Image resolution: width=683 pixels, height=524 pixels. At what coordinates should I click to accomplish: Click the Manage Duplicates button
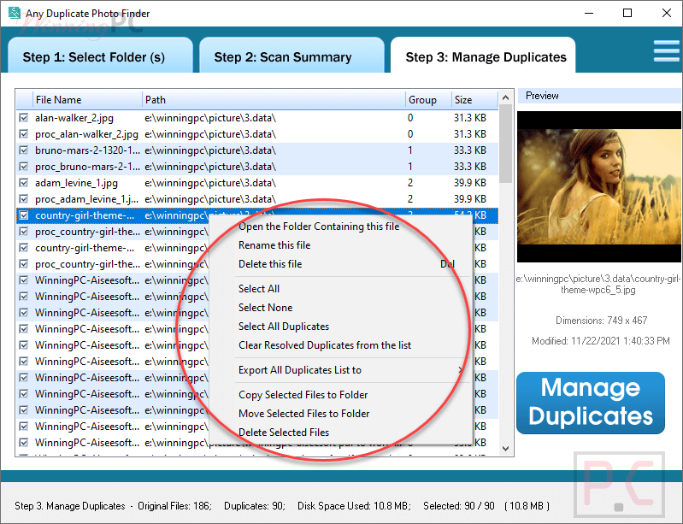[591, 403]
